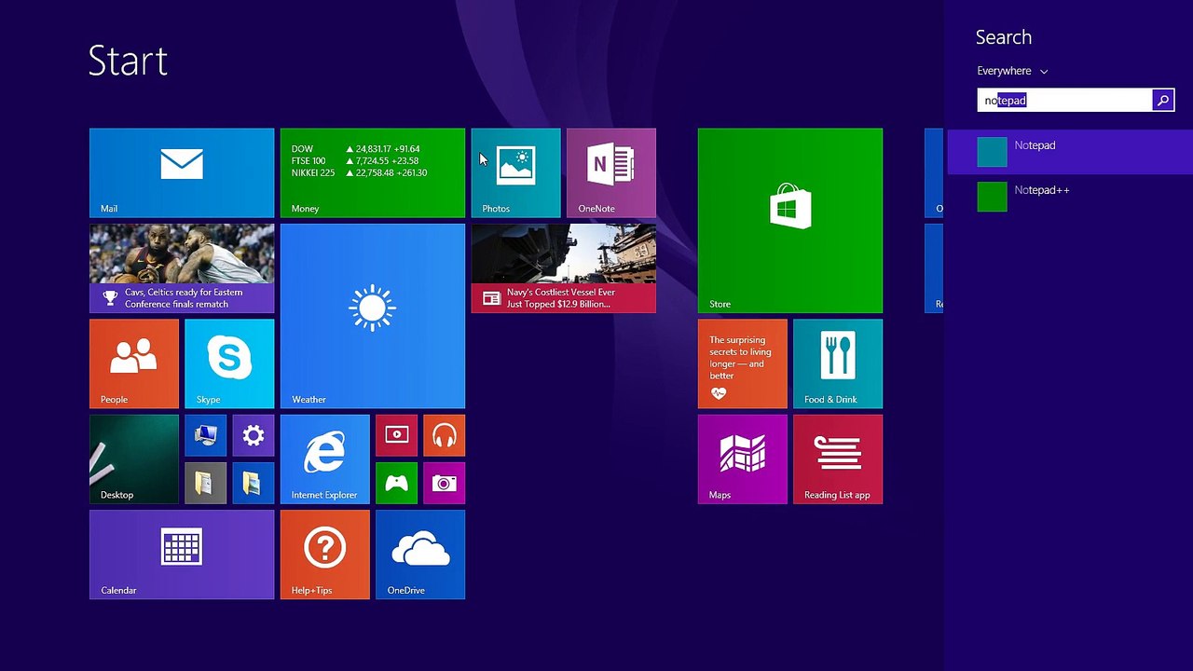Launch Skype from its tile

tap(229, 363)
